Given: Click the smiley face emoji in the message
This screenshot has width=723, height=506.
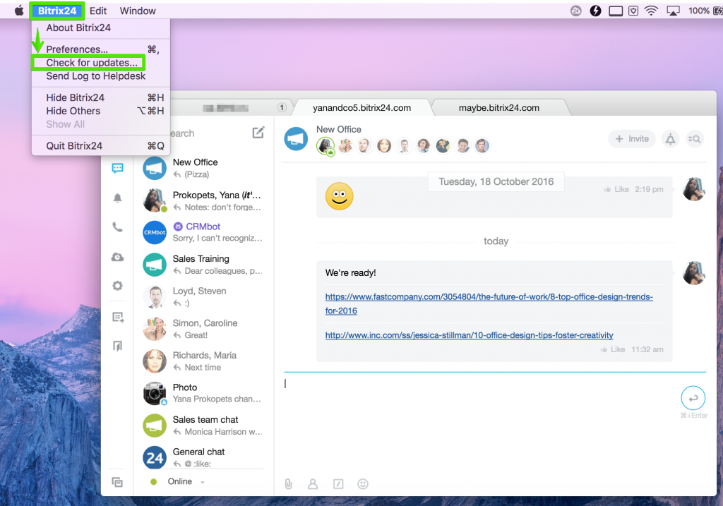Looking at the screenshot, I should click(340, 196).
